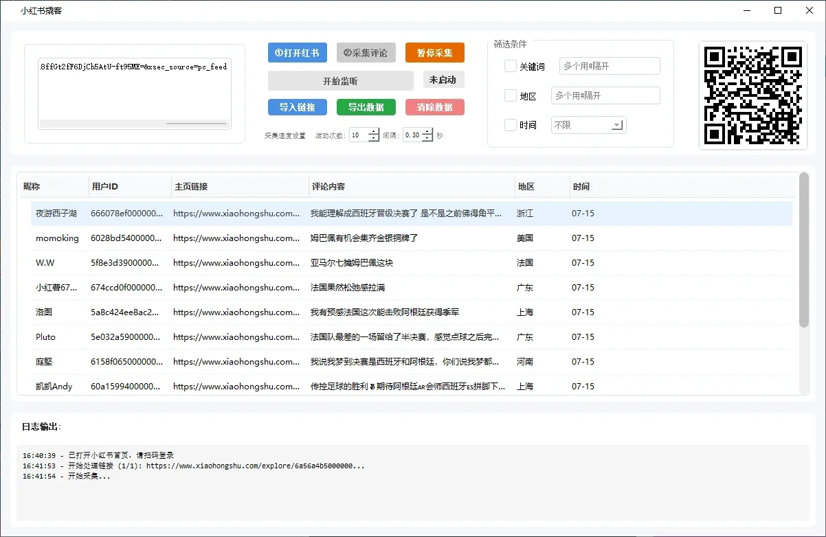Click the ①打开红书 button

click(297, 53)
